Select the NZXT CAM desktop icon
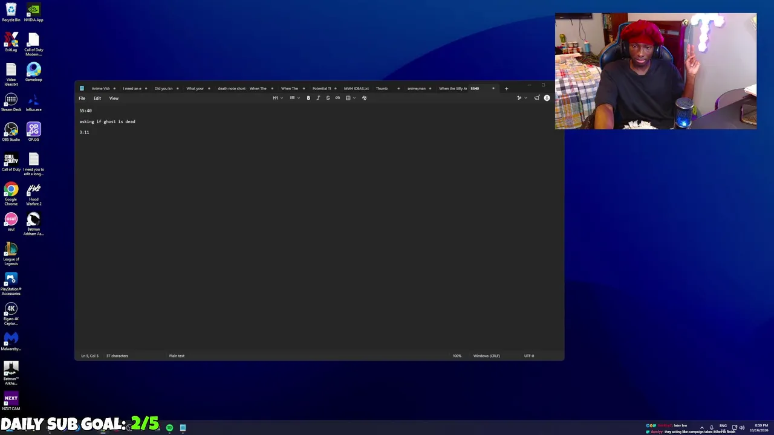This screenshot has width=774, height=435. tap(11, 401)
